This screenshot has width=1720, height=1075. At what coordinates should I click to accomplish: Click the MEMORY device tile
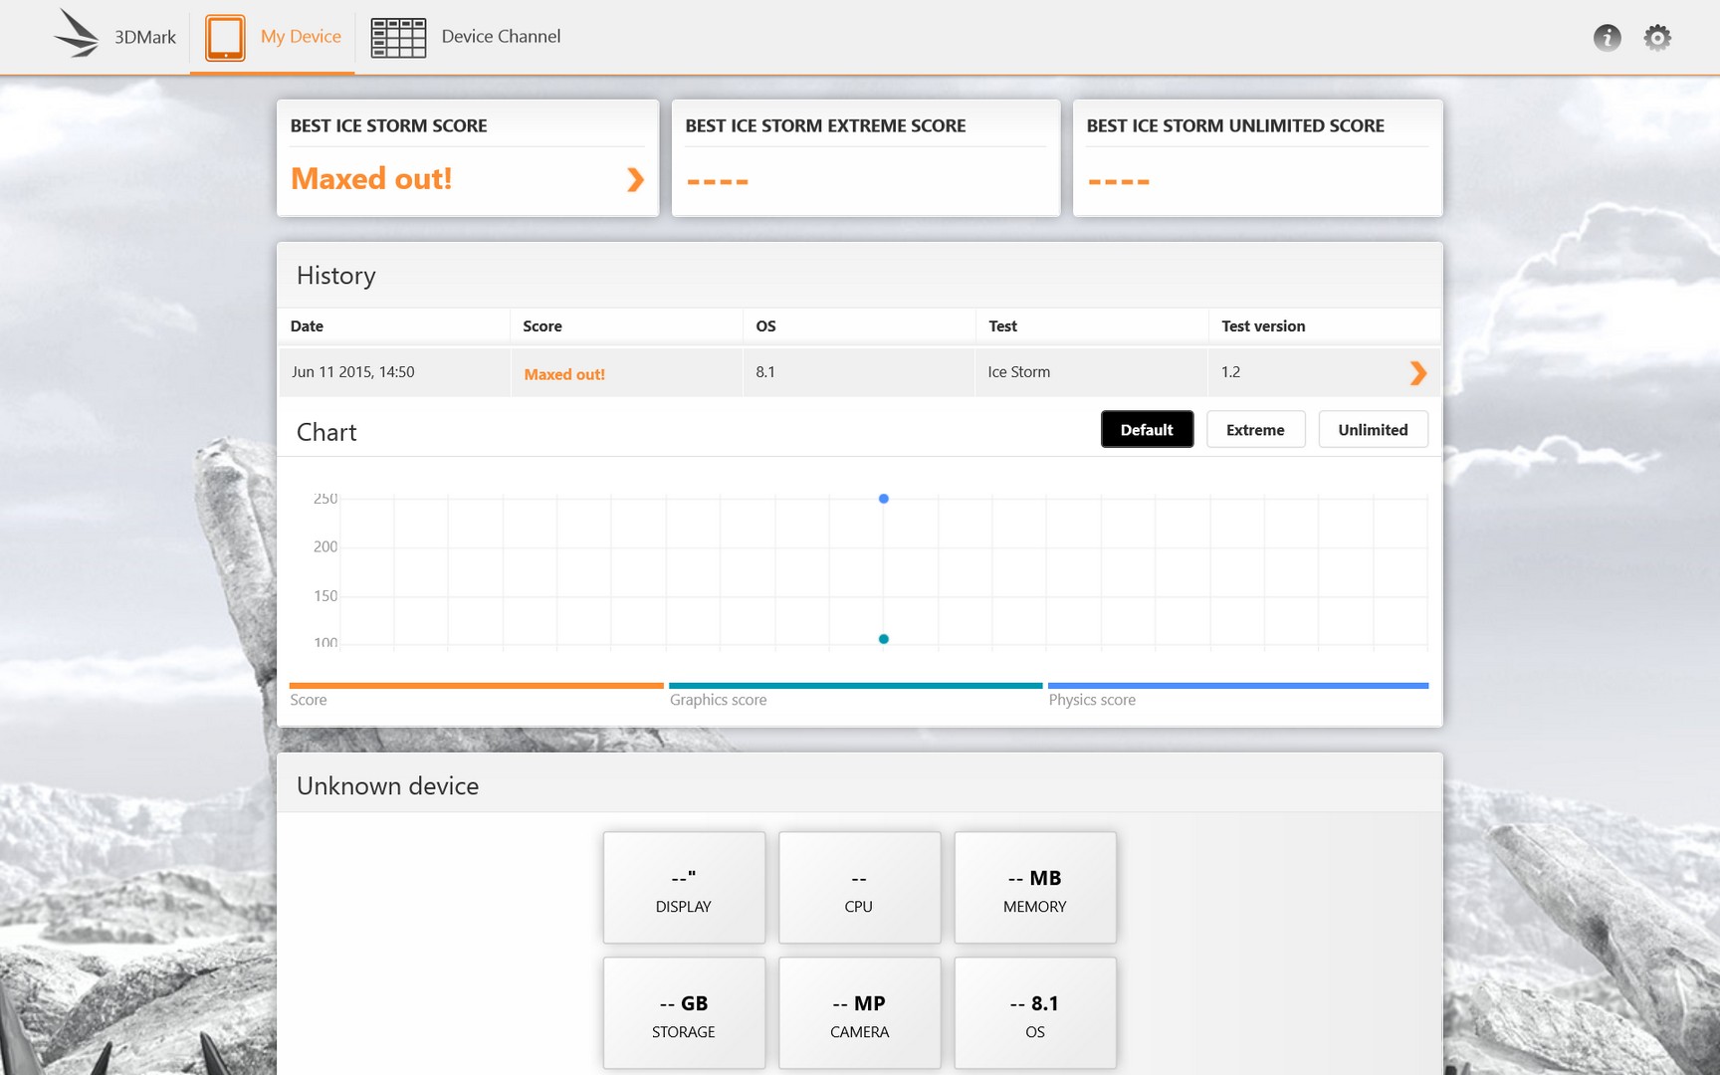pos(1035,888)
